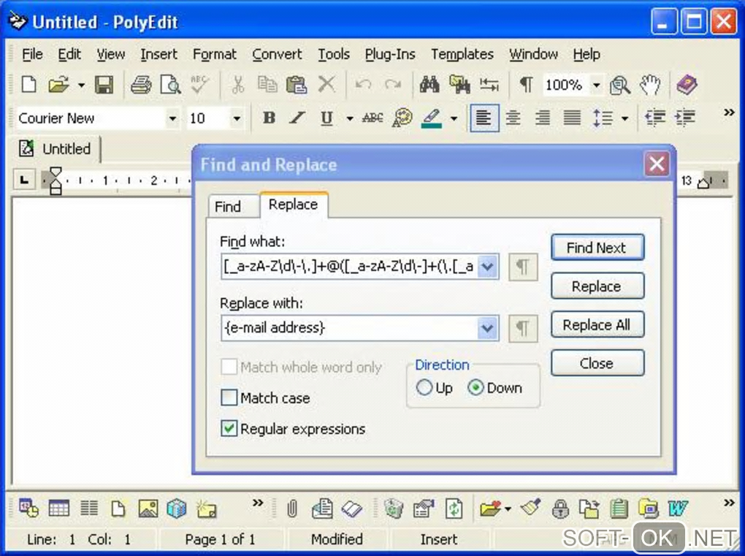Viewport: 745px width, 556px height.
Task: Align text right
Action: click(543, 118)
